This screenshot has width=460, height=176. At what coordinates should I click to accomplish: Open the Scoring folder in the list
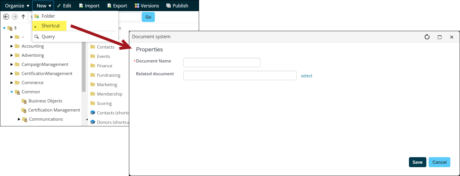tap(104, 104)
